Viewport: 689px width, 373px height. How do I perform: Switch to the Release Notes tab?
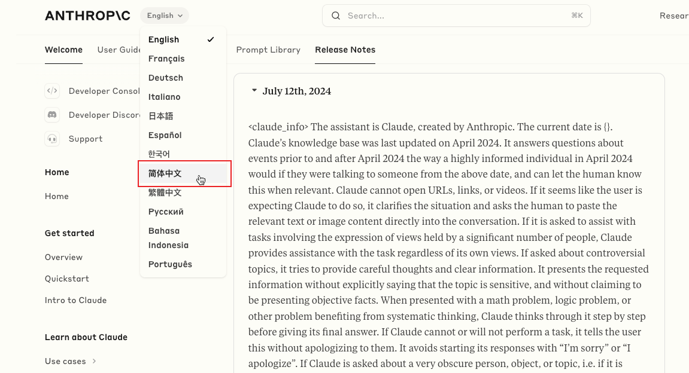[345, 50]
